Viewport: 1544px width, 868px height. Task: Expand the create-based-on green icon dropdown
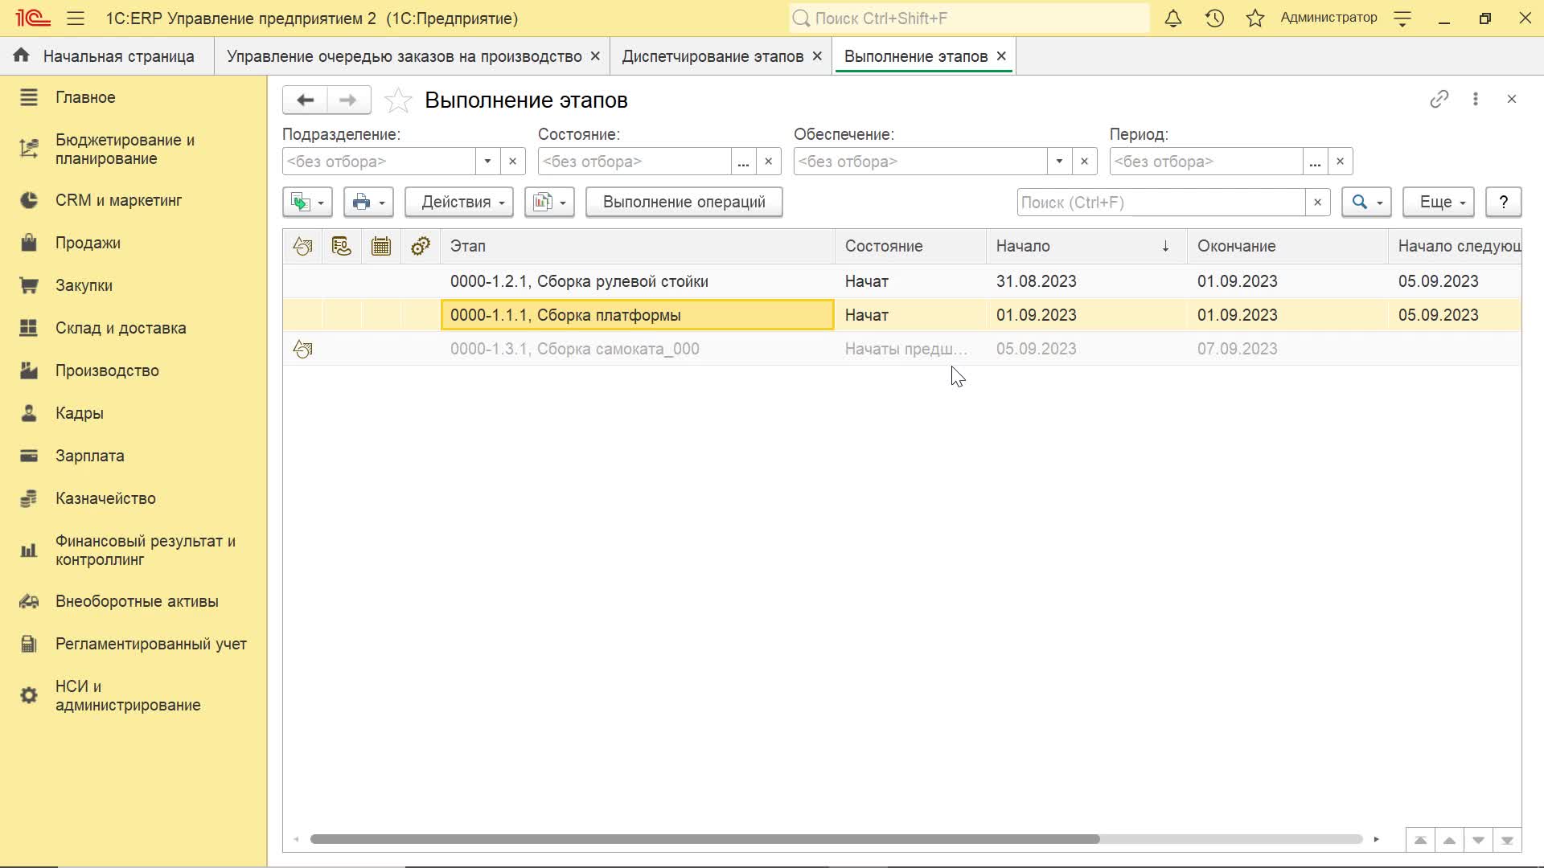pyautogui.click(x=307, y=202)
